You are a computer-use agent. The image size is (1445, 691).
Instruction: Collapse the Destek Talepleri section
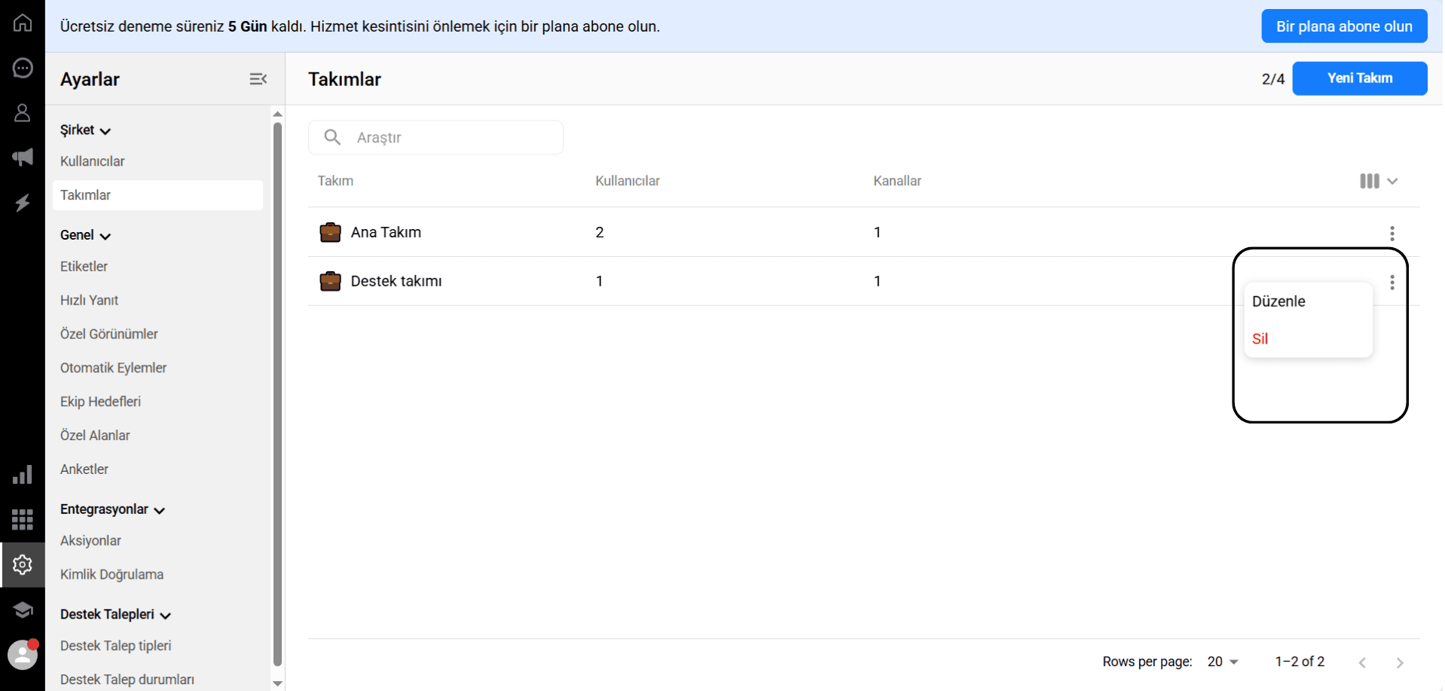click(116, 614)
